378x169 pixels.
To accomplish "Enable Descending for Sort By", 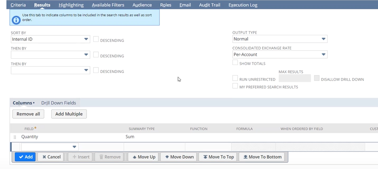I will click(96, 39).
